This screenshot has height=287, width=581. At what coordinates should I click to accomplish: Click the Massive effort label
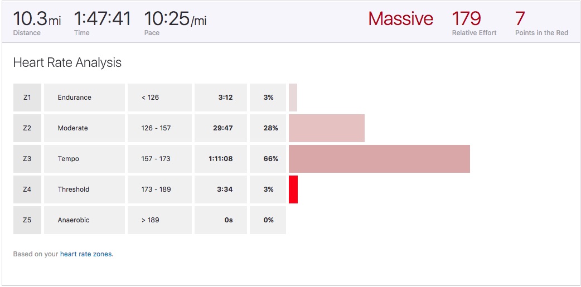[400, 19]
